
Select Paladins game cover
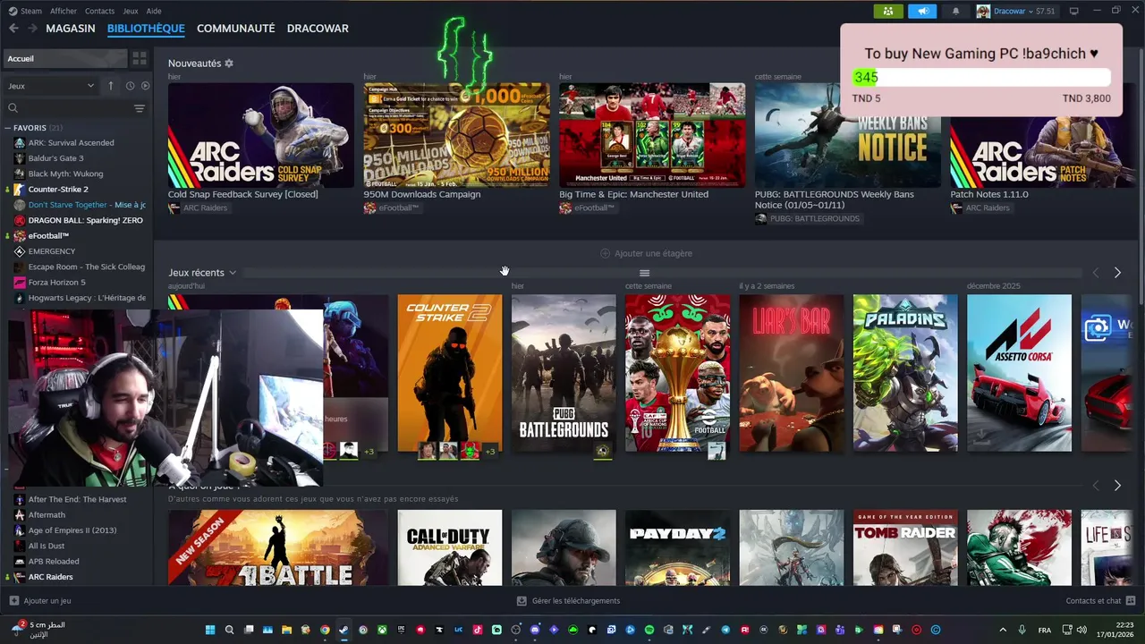905,373
